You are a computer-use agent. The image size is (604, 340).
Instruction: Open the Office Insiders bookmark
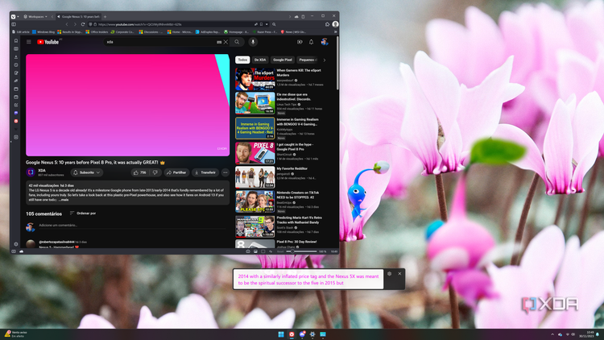click(97, 32)
